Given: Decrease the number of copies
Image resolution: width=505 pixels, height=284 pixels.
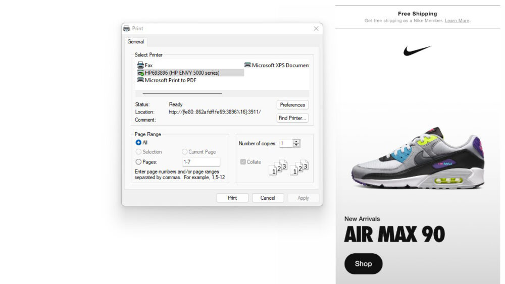Looking at the screenshot, I should [x=296, y=146].
